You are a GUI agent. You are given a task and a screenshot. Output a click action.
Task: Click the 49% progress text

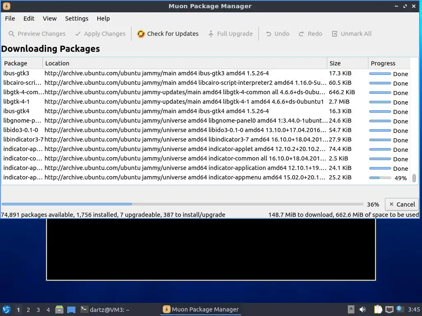pyautogui.click(x=401, y=178)
